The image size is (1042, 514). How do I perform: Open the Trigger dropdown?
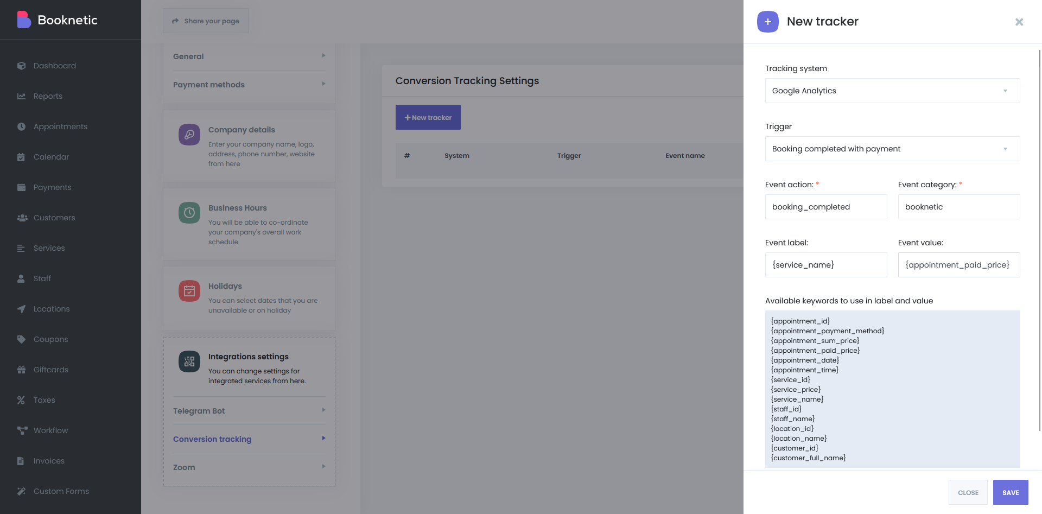coord(892,149)
